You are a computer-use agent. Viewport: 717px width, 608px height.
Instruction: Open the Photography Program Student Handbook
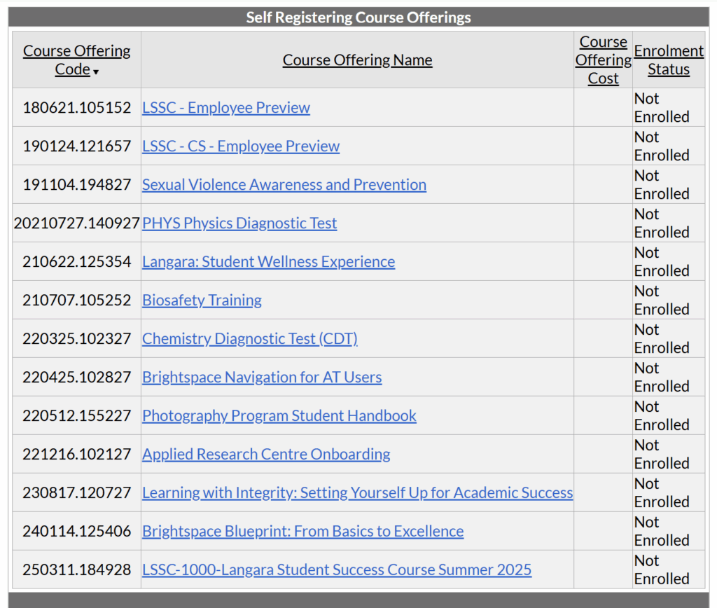(x=279, y=415)
